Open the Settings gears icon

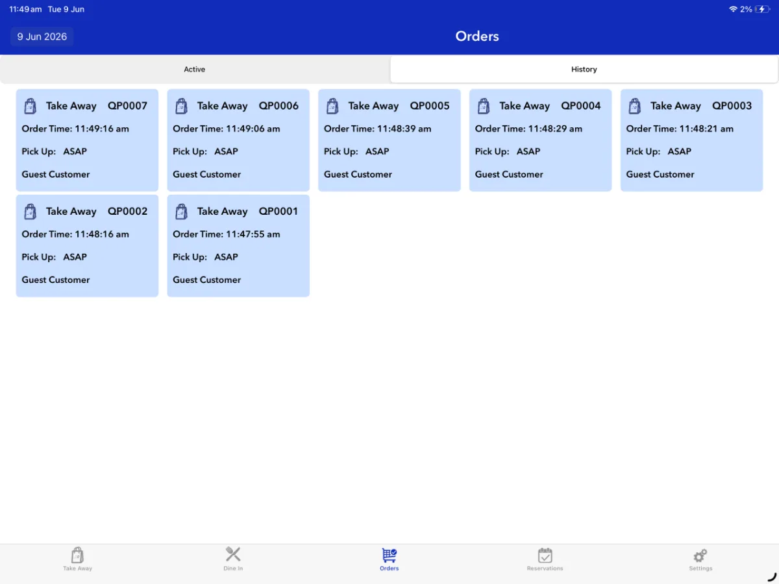(x=700, y=556)
